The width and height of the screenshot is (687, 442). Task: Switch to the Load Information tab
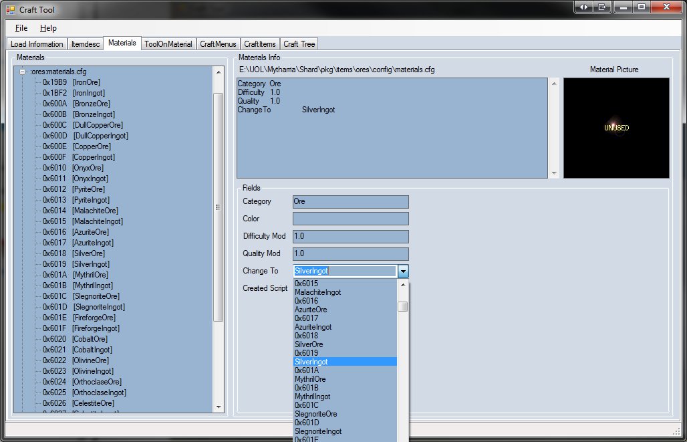[x=37, y=44]
